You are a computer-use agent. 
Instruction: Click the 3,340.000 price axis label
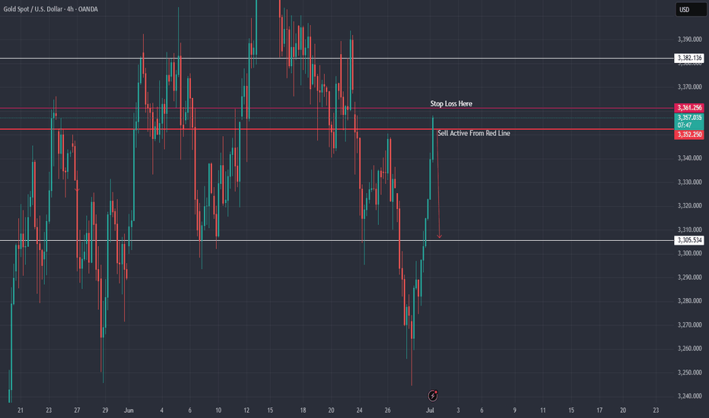click(689, 158)
